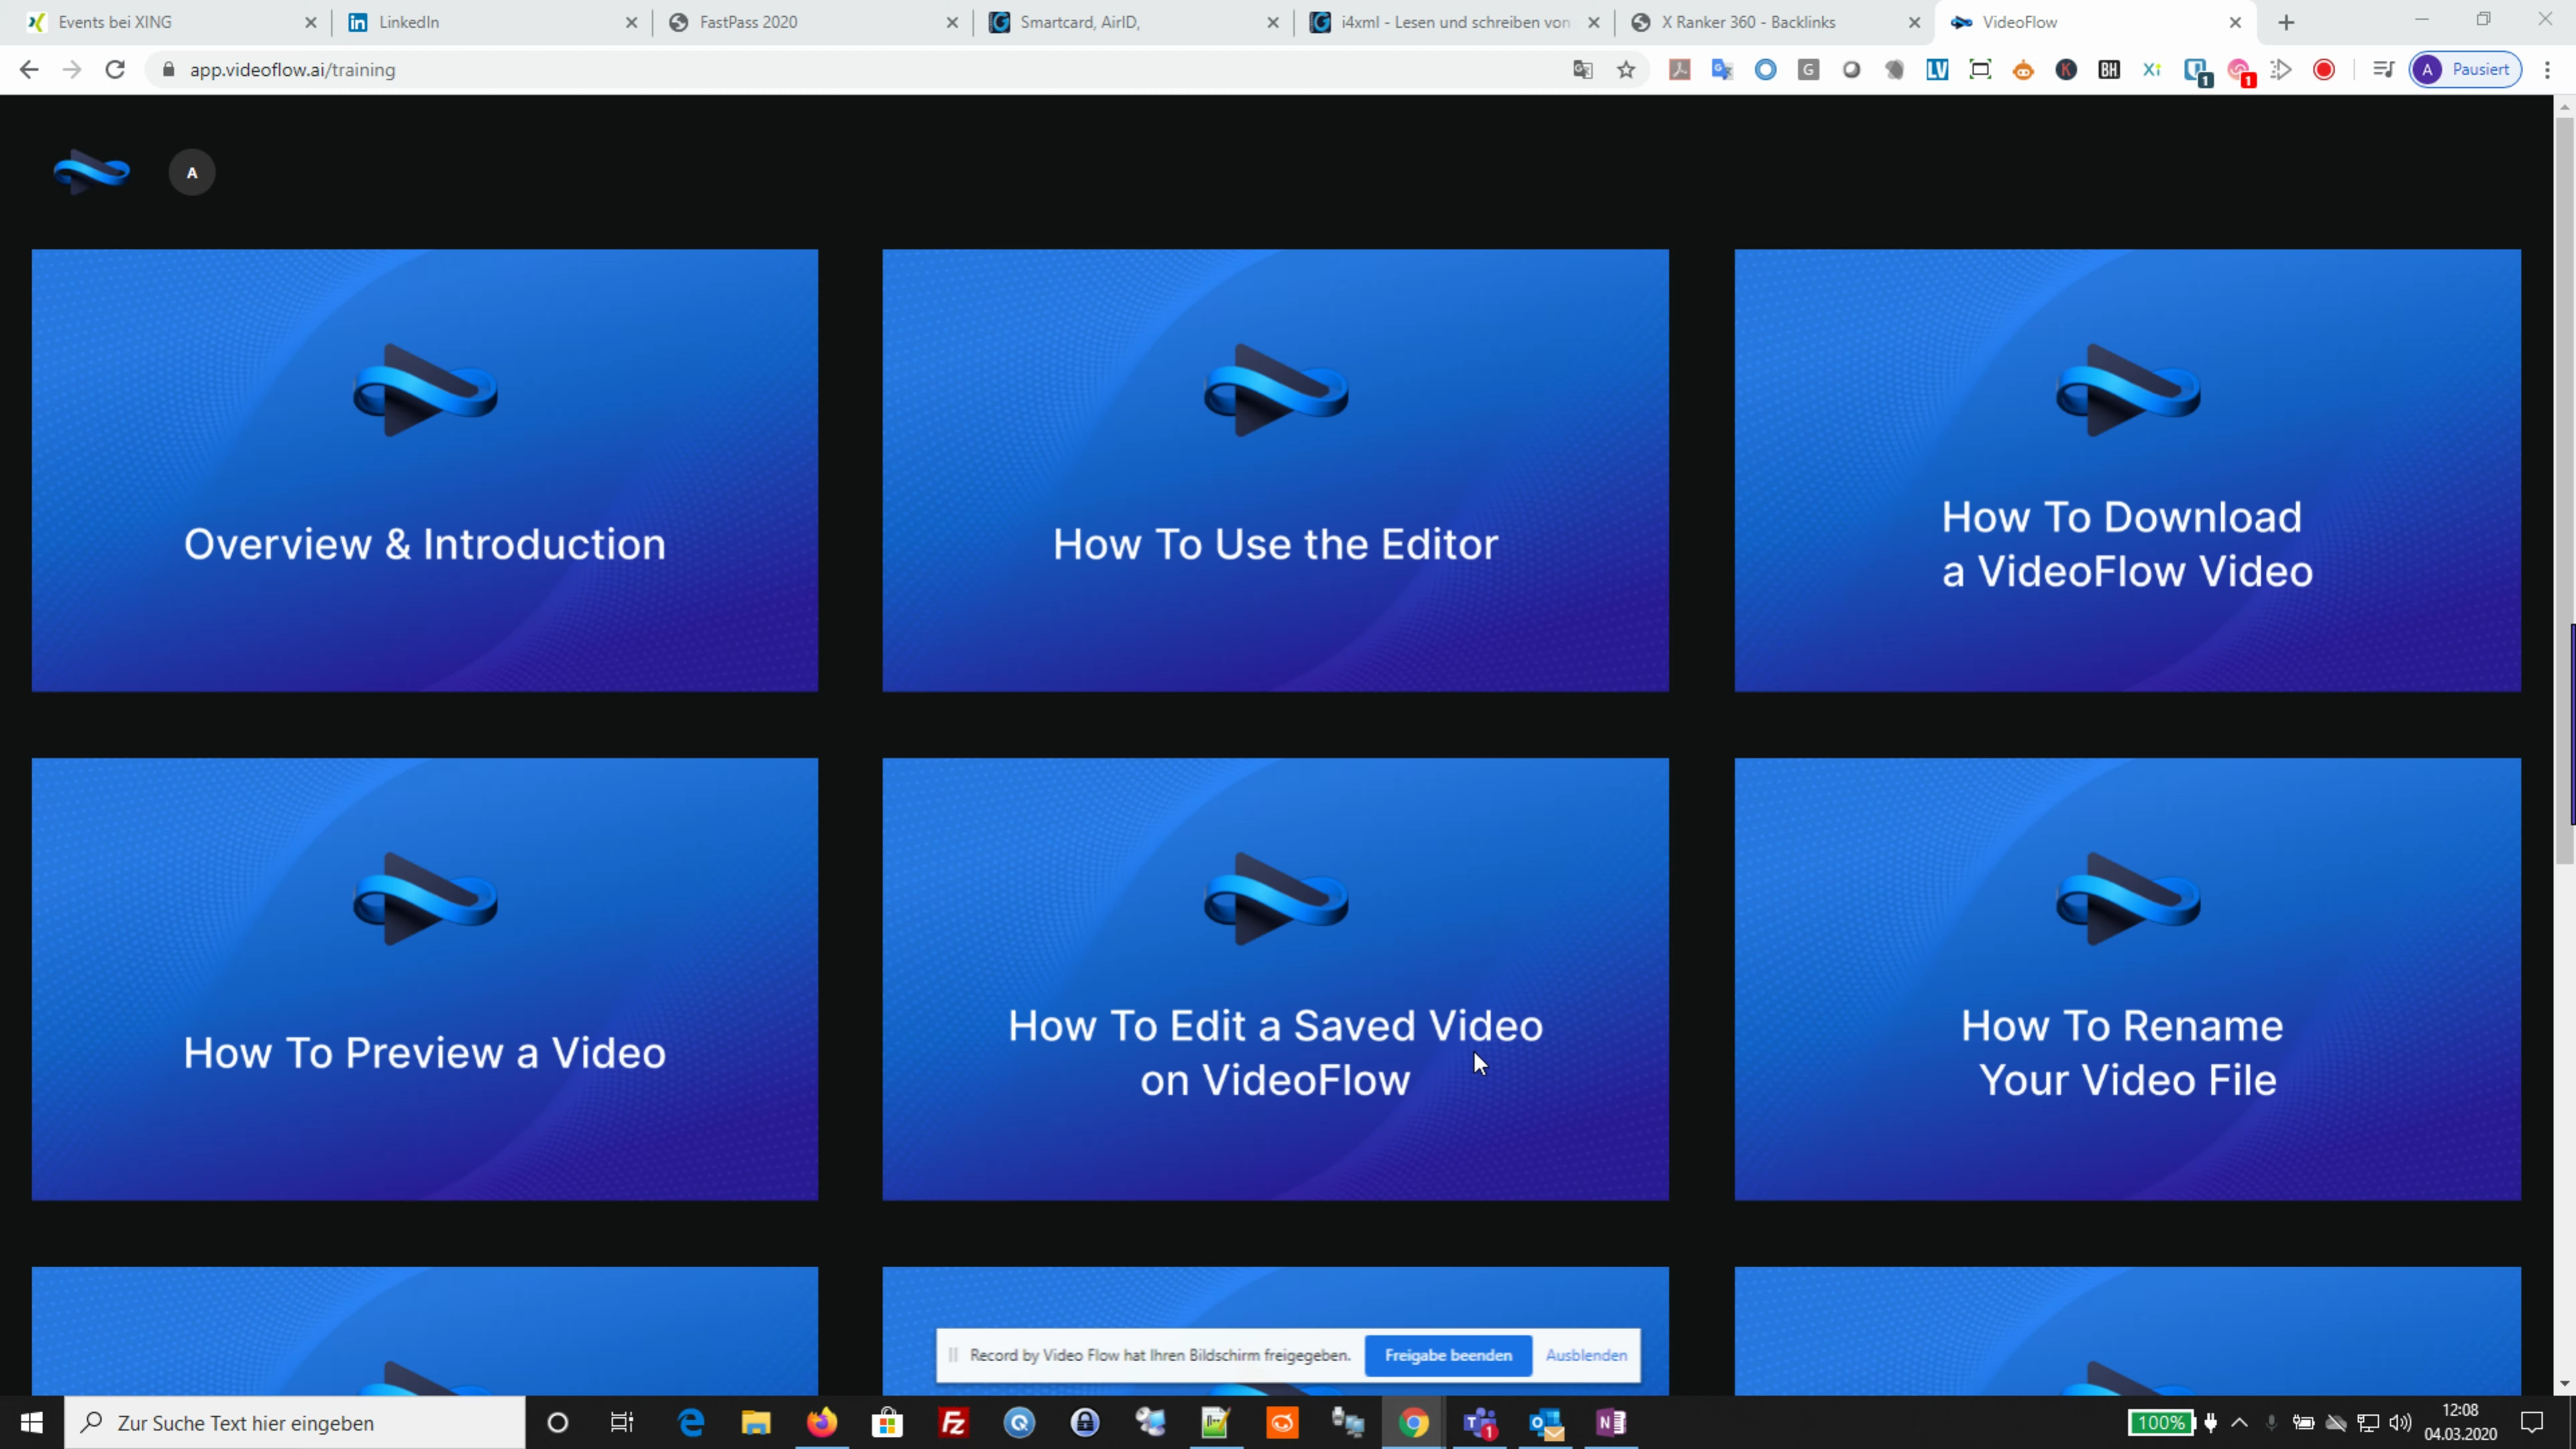This screenshot has width=2576, height=1449.
Task: Open the How To Use the Editor video
Action: pyautogui.click(x=1275, y=470)
